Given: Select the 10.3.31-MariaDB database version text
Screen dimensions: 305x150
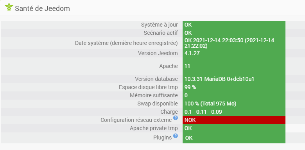Looking at the screenshot, I should [219, 79].
